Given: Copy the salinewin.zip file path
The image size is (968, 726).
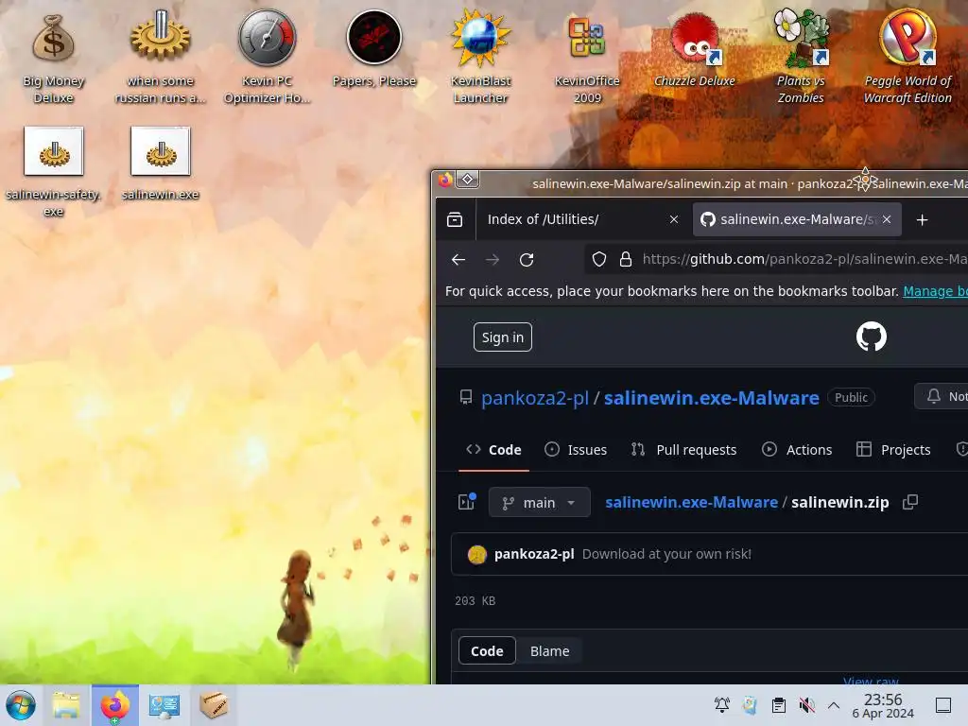Looking at the screenshot, I should tap(910, 503).
